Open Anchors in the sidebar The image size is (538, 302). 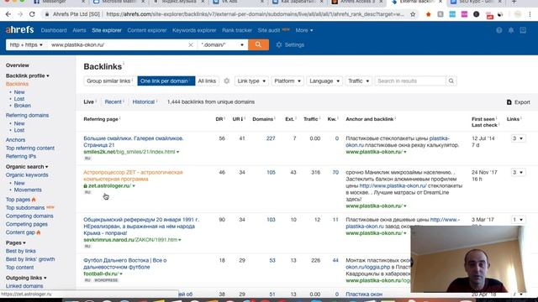[x=15, y=140]
